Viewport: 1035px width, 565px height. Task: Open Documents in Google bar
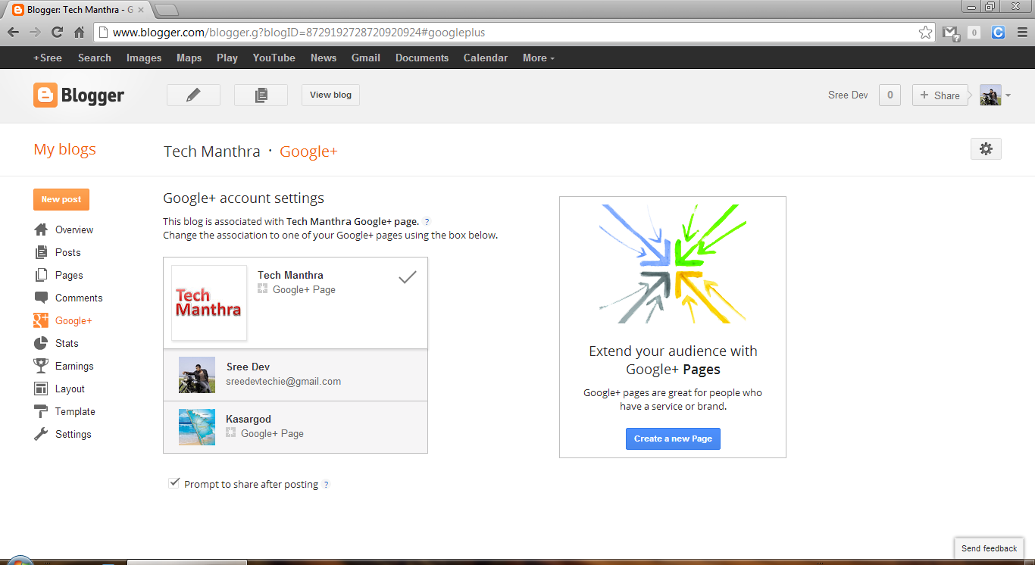tap(422, 58)
